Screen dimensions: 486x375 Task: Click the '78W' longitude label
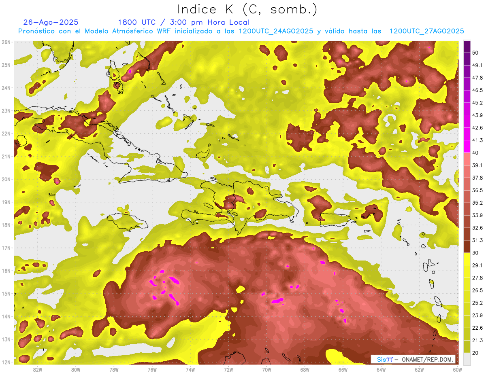click(114, 369)
